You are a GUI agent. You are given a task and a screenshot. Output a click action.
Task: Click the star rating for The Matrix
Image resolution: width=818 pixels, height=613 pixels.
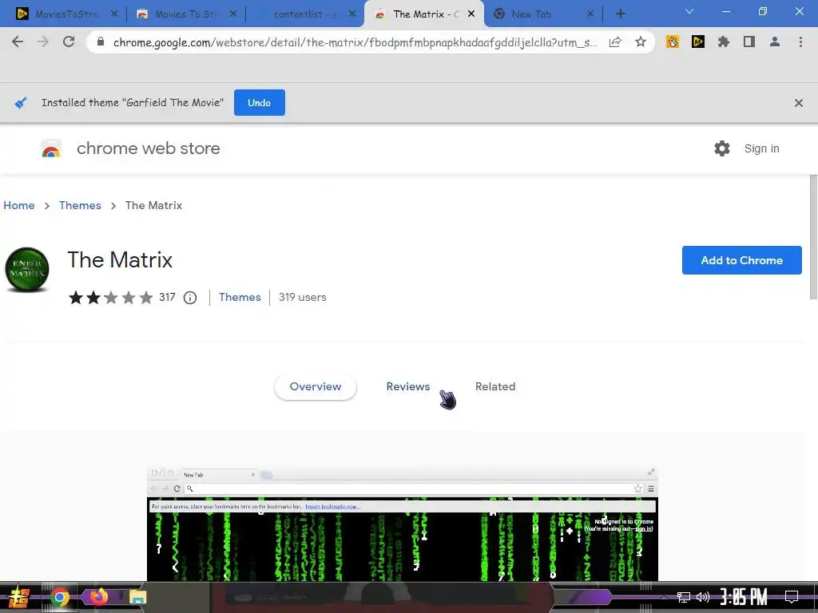pos(110,297)
